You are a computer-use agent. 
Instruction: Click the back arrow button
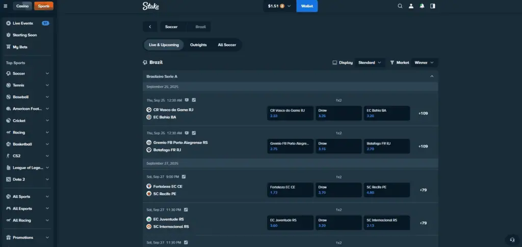click(x=150, y=26)
